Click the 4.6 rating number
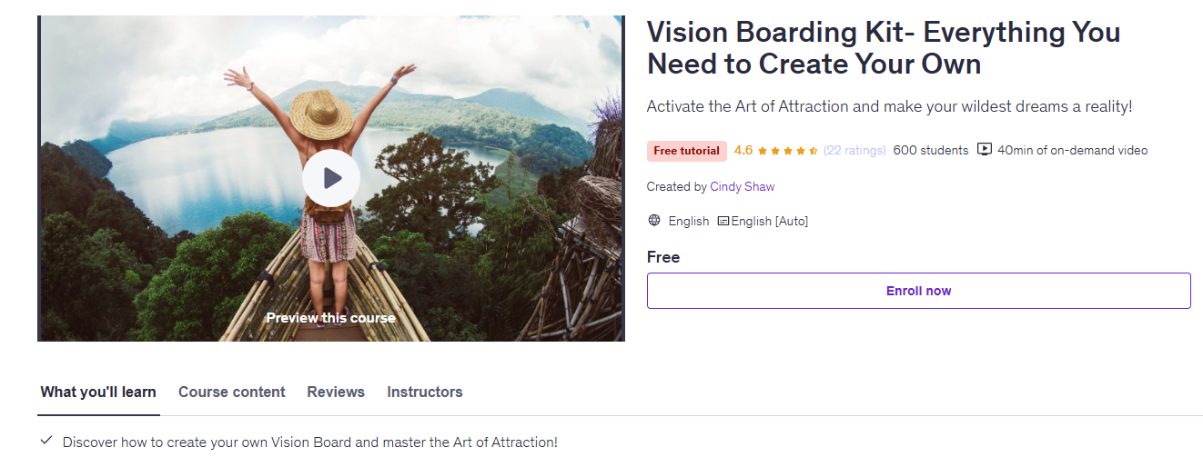 [x=743, y=151]
